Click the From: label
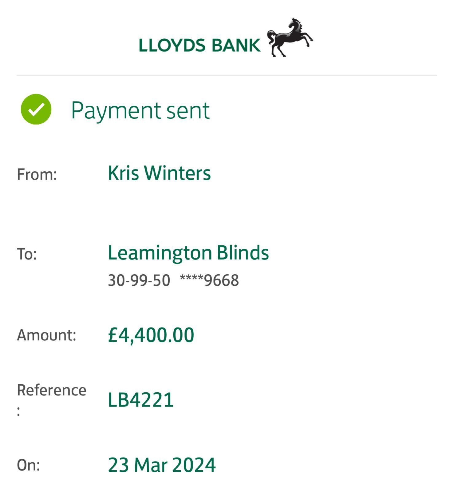454x492 pixels. [x=37, y=174]
